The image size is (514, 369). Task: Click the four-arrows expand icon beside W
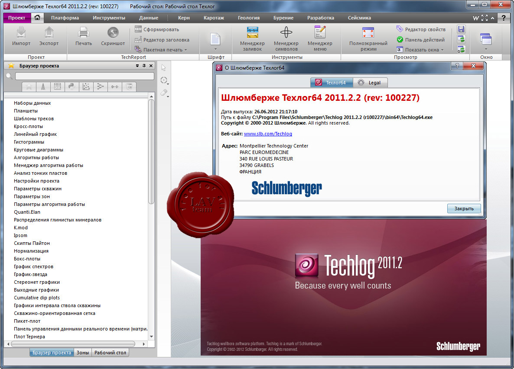tap(485, 18)
